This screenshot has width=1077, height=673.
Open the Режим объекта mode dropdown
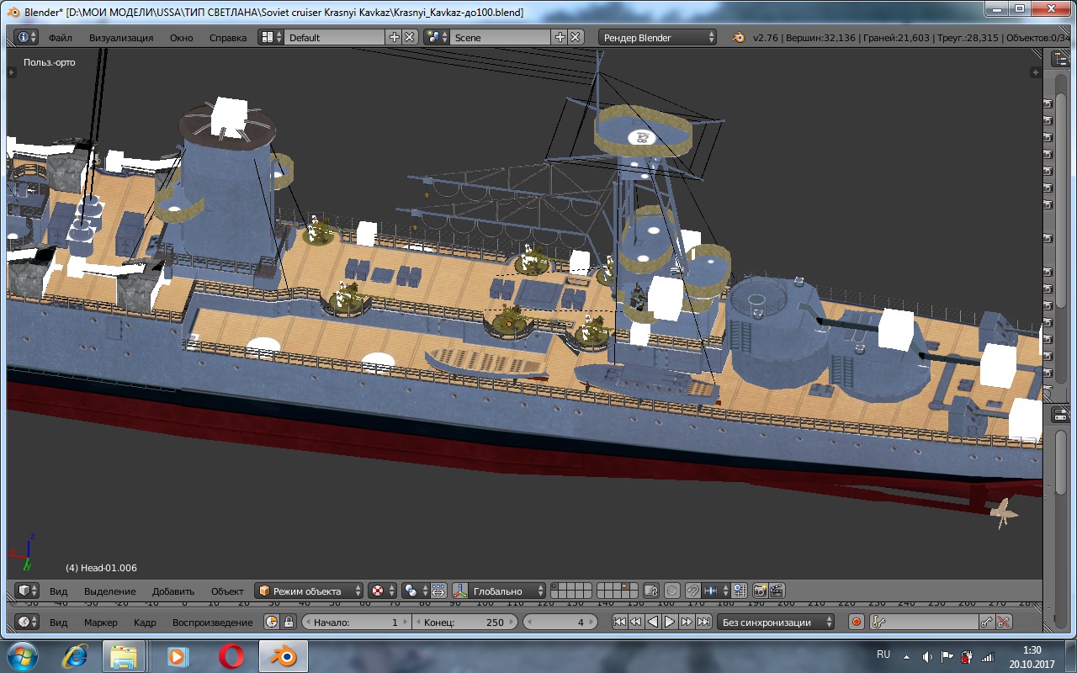pyautogui.click(x=310, y=591)
